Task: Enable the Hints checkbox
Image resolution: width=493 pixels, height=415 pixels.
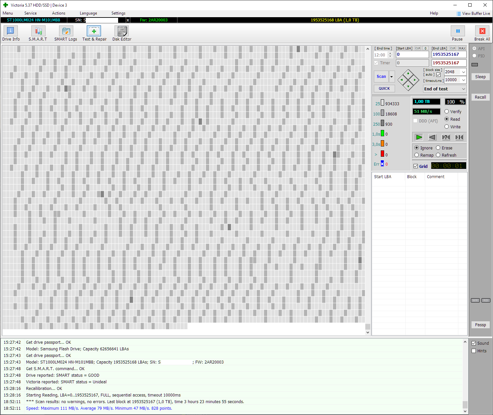Action: coord(474,351)
